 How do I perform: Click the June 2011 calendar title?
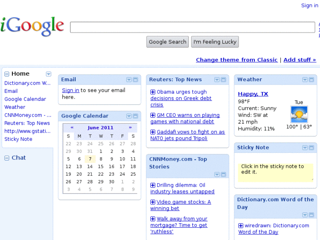100,128
